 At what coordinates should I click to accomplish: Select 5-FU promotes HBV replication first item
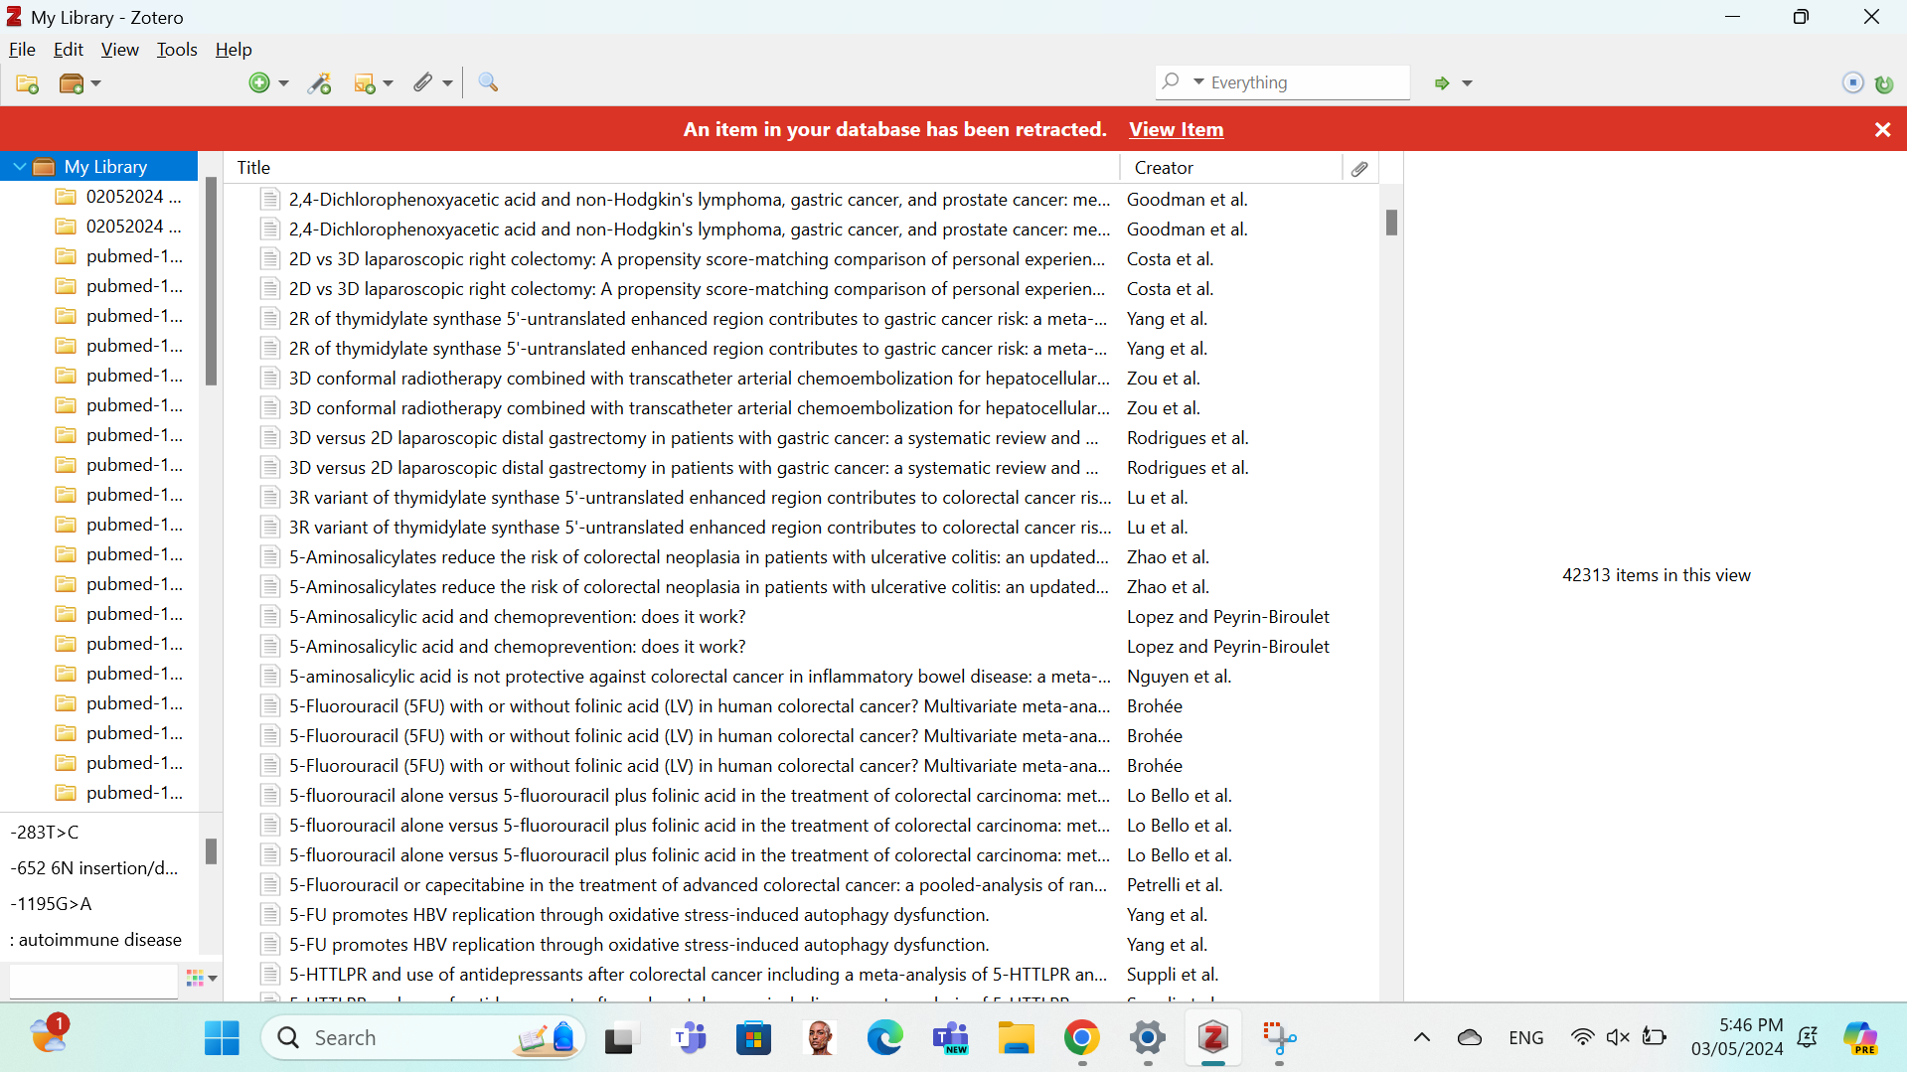click(x=801, y=915)
